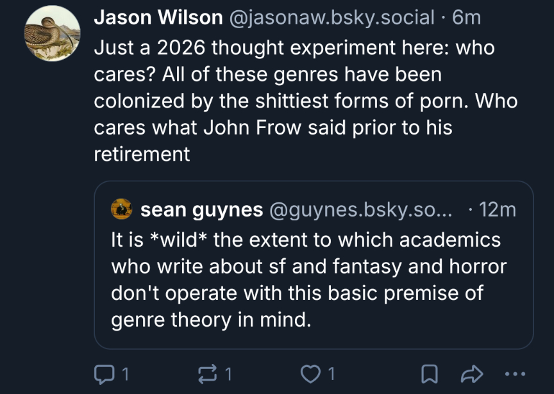The height and width of the screenshot is (394, 554).
Task: Click the quoted post card's empty bottom area
Action: [417, 336]
